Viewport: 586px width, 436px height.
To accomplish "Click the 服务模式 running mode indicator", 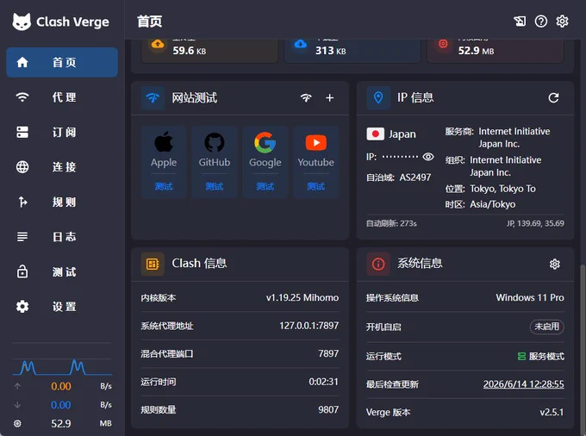I will (x=541, y=356).
